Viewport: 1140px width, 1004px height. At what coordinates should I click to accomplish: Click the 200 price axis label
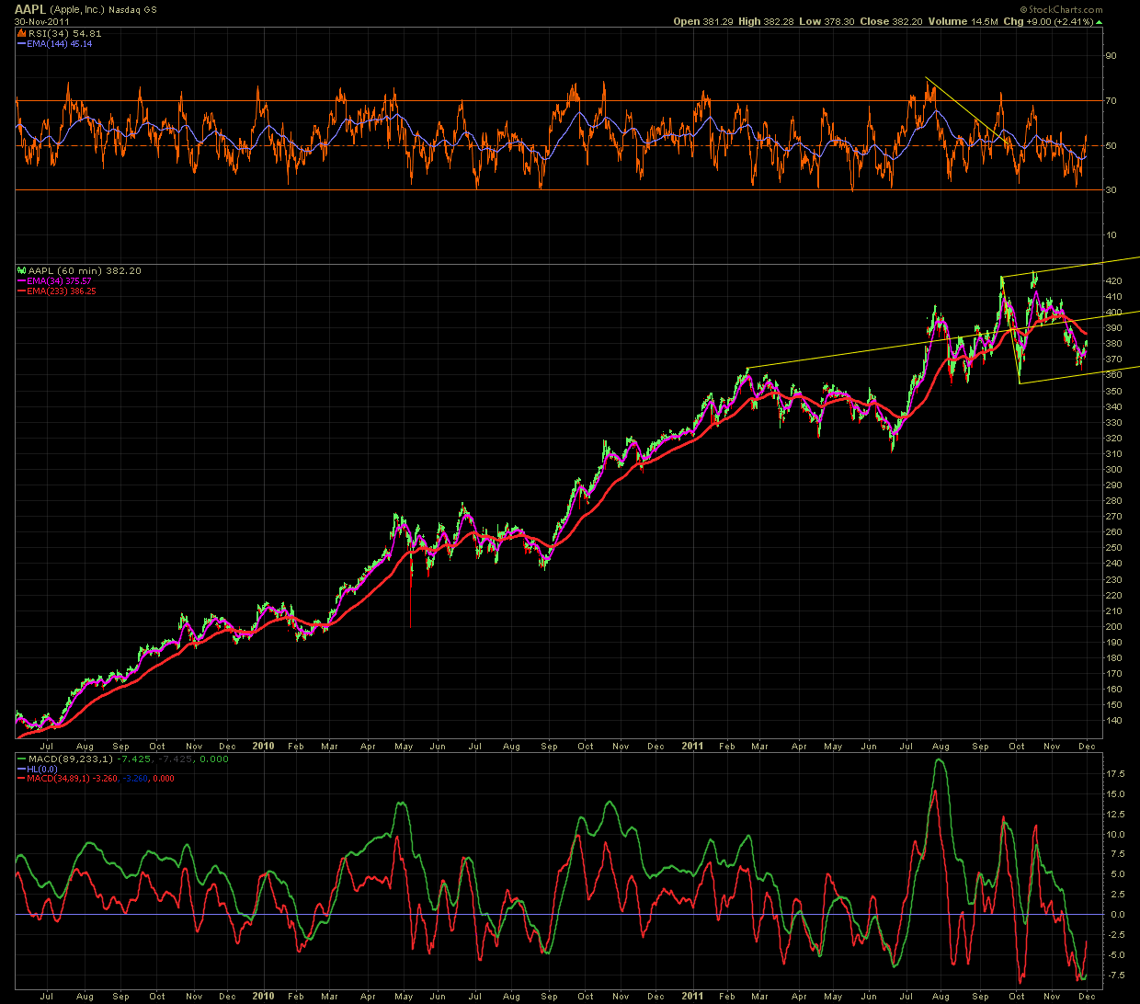(1113, 627)
